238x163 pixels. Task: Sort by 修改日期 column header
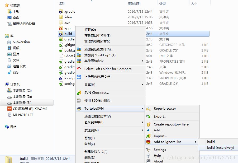coord(134,3)
